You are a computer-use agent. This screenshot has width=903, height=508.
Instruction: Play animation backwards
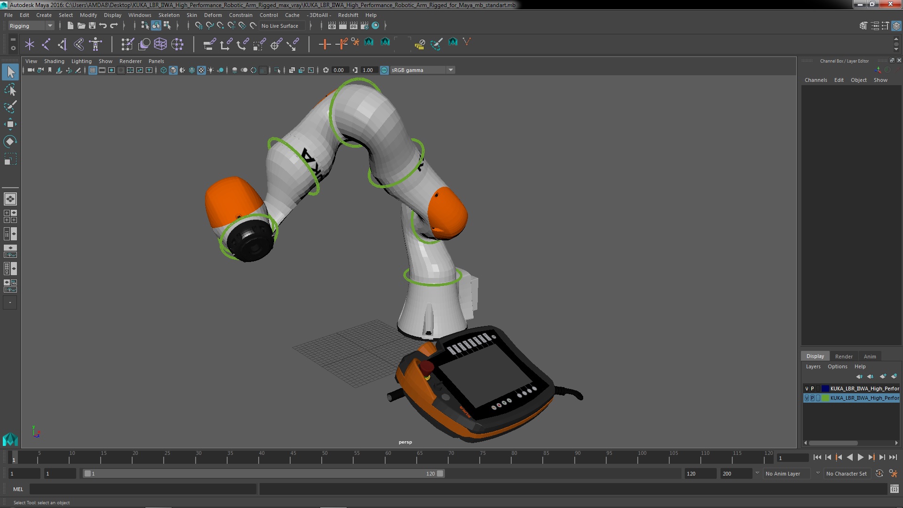849,457
